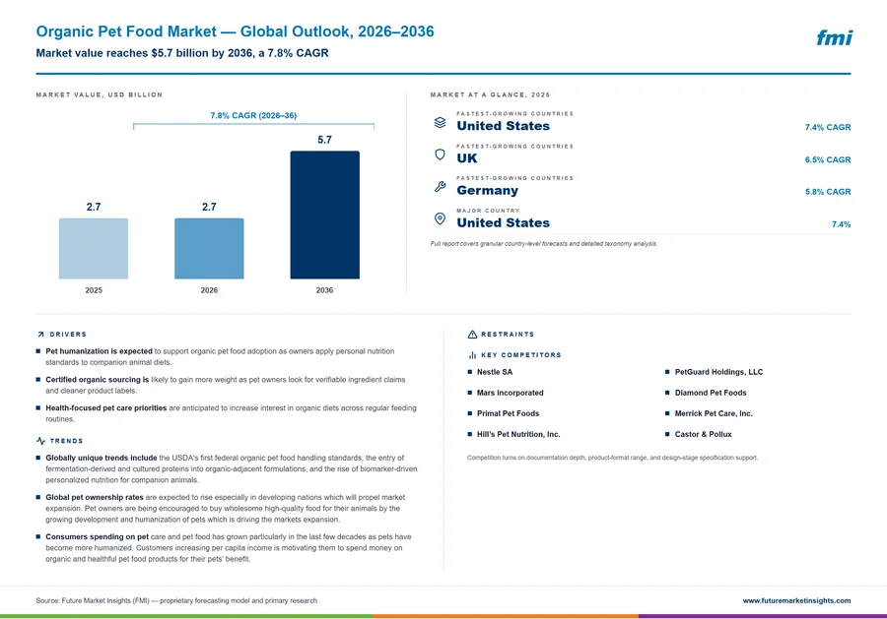Select the 2025 light blue bar
The image size is (887, 619).
coord(94,249)
